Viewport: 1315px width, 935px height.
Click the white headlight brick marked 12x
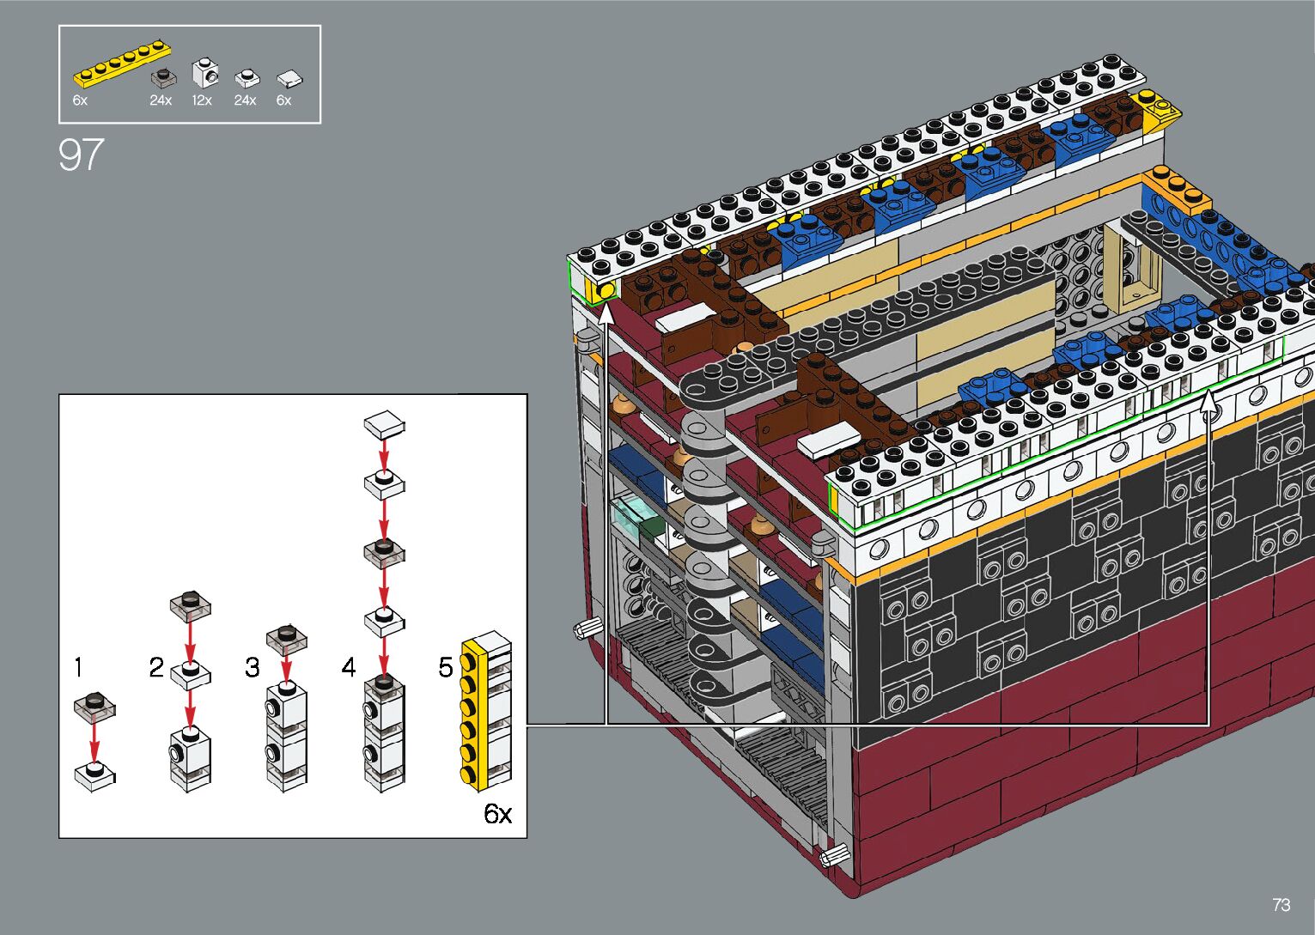[204, 73]
